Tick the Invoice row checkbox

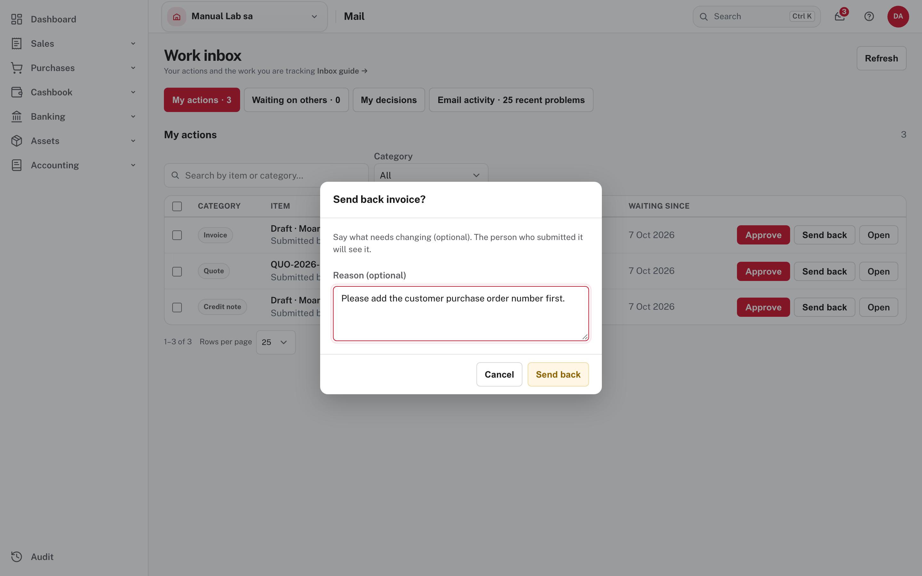[177, 235]
